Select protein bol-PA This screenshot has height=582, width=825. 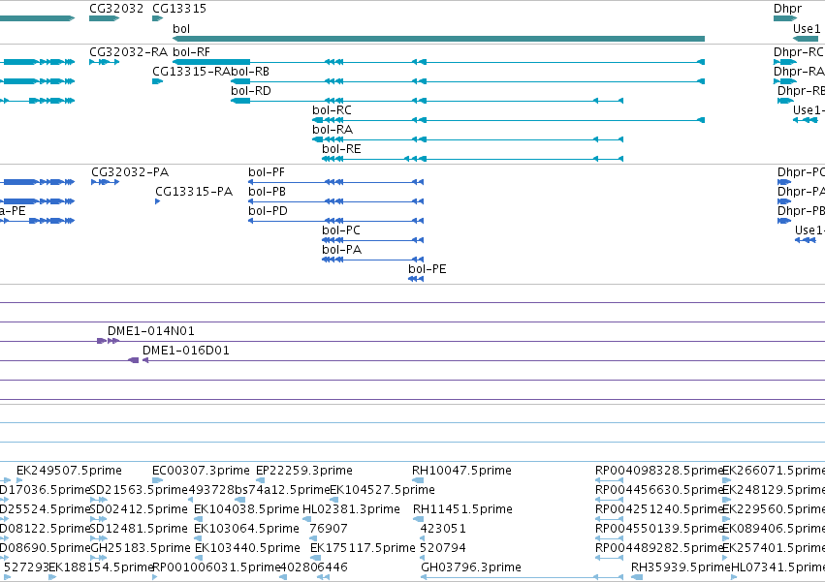pyautogui.click(x=372, y=260)
